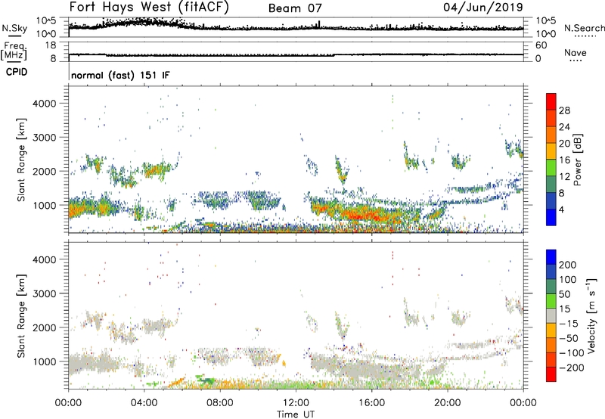Image resolution: width=605 pixels, height=419 pixels.
Task: Click the 'Nave' legend label
Action: tap(576, 52)
